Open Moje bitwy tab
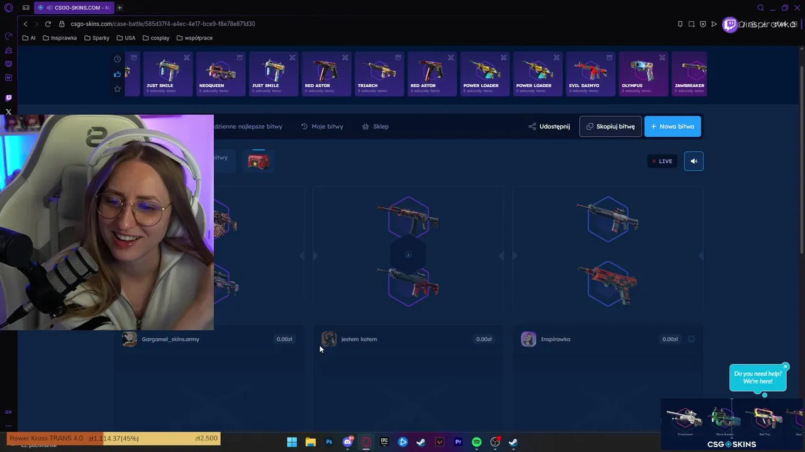The width and height of the screenshot is (805, 452). point(322,126)
